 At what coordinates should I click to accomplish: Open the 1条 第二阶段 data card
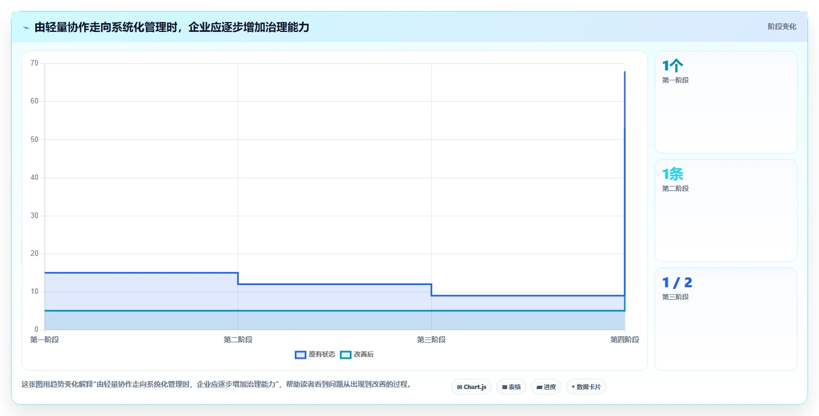tap(725, 210)
